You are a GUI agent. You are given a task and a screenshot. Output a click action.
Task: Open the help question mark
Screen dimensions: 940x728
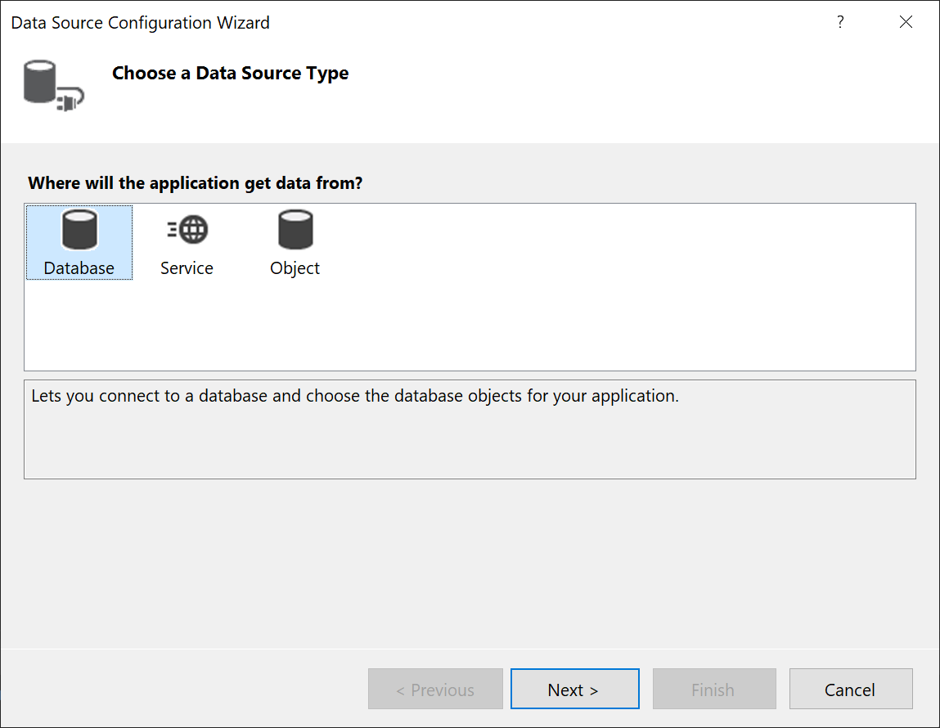[840, 22]
